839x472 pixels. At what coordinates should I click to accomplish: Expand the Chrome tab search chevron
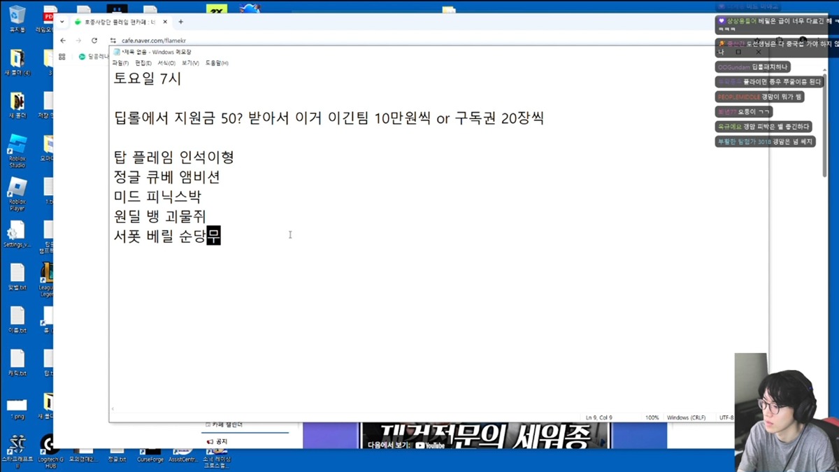pos(62,22)
